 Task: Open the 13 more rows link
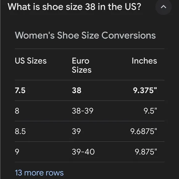click(x=39, y=173)
